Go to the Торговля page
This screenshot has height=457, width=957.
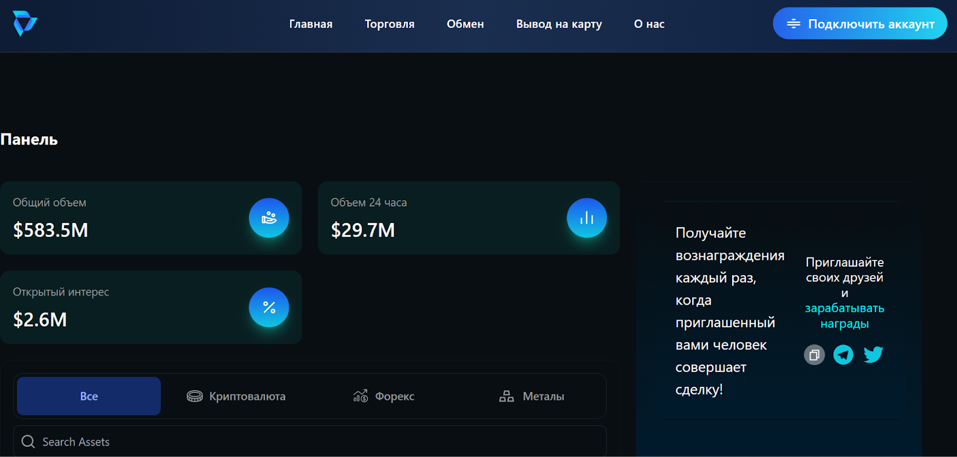point(389,24)
